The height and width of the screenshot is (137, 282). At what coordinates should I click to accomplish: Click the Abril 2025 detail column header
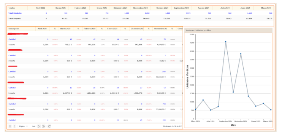(43, 29)
